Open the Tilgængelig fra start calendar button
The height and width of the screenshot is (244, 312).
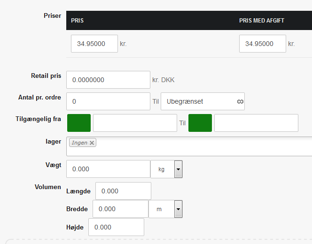click(x=79, y=123)
